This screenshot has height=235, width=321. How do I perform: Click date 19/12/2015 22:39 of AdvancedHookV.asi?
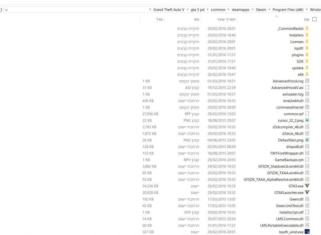tap(221, 88)
